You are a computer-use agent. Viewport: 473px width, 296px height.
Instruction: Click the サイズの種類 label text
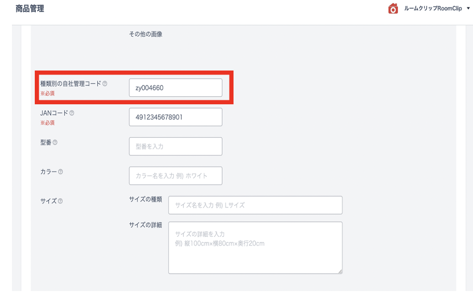pyautogui.click(x=145, y=199)
